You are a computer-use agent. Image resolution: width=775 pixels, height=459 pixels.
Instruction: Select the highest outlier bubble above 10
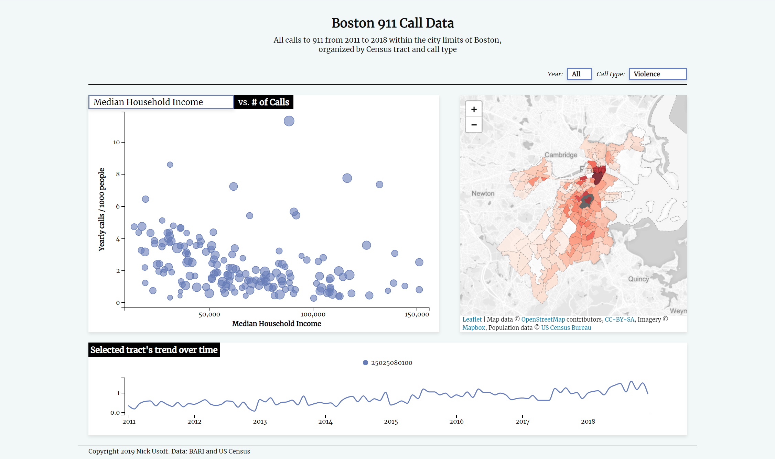tap(289, 121)
